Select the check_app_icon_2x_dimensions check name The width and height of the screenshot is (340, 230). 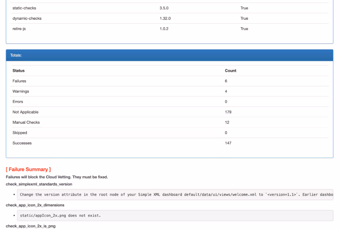[35, 205]
